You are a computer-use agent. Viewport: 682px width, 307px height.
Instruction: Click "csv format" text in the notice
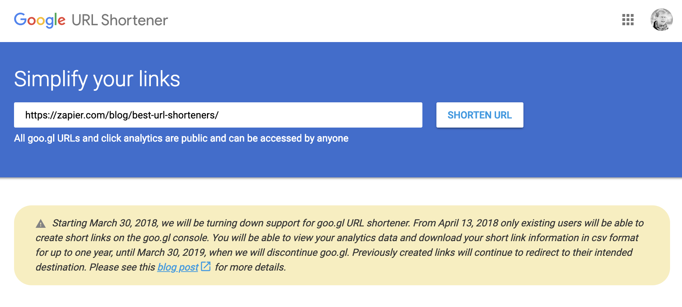pyautogui.click(x=615, y=238)
